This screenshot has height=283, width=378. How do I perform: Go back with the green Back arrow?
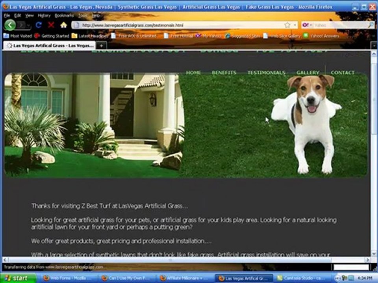[10, 25]
